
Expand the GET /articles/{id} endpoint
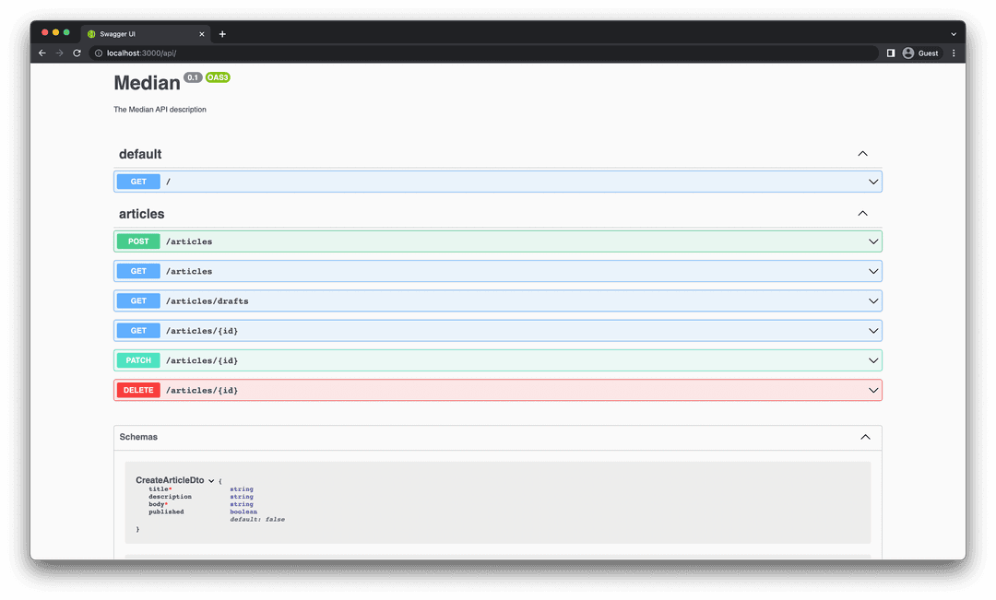point(872,330)
